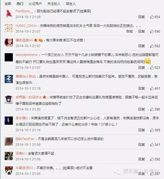
Task: Like 深巷iii's comment with 292 likes
Action: pyautogui.click(x=155, y=159)
